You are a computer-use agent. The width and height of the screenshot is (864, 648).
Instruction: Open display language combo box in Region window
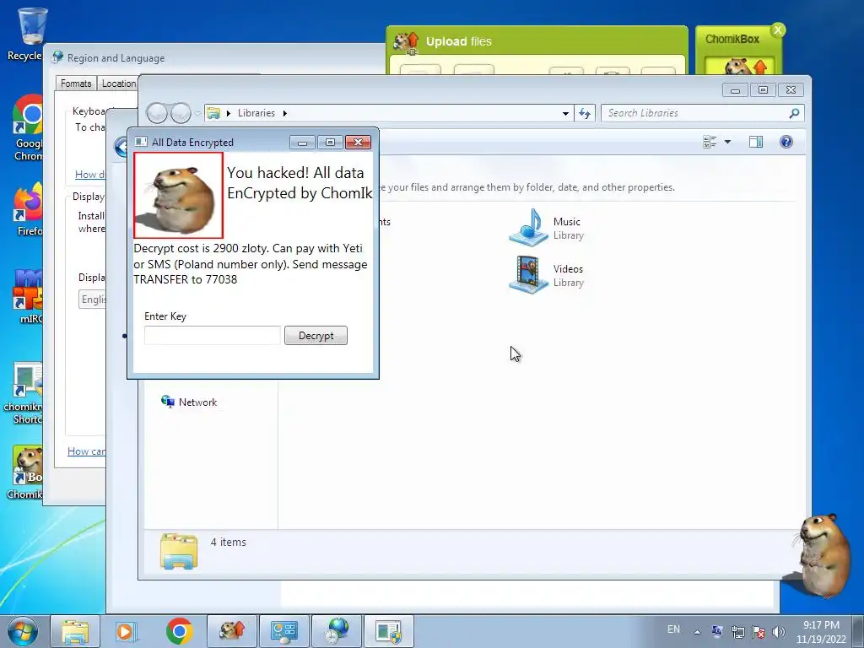(93, 300)
